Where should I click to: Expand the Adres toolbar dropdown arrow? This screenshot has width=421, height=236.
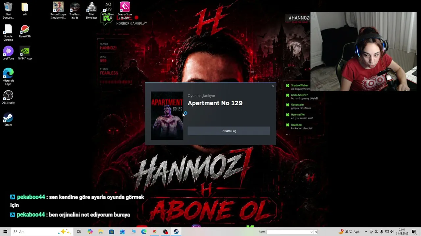tap(311, 232)
